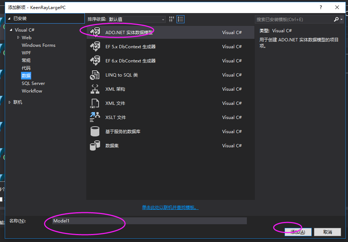Viewport: 348px width, 242px height.
Task: Click Visual C# type in LINQ to SQL row
Action: click(232, 75)
